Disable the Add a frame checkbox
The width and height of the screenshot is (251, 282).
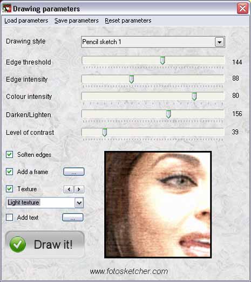[9, 172]
